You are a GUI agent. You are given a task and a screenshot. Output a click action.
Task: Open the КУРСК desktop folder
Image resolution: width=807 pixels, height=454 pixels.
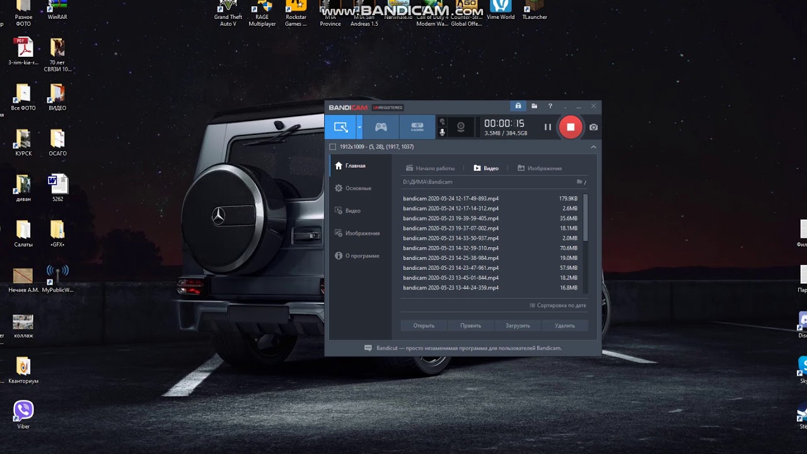[23, 143]
